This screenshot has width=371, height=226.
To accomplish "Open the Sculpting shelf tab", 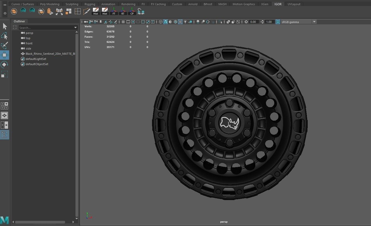I will 72,4.
